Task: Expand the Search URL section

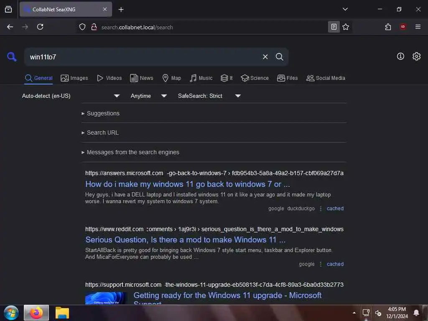Action: [x=100, y=132]
